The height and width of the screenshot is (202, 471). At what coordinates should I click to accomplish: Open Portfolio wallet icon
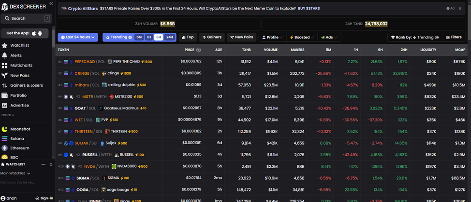pyautogui.click(x=4, y=95)
